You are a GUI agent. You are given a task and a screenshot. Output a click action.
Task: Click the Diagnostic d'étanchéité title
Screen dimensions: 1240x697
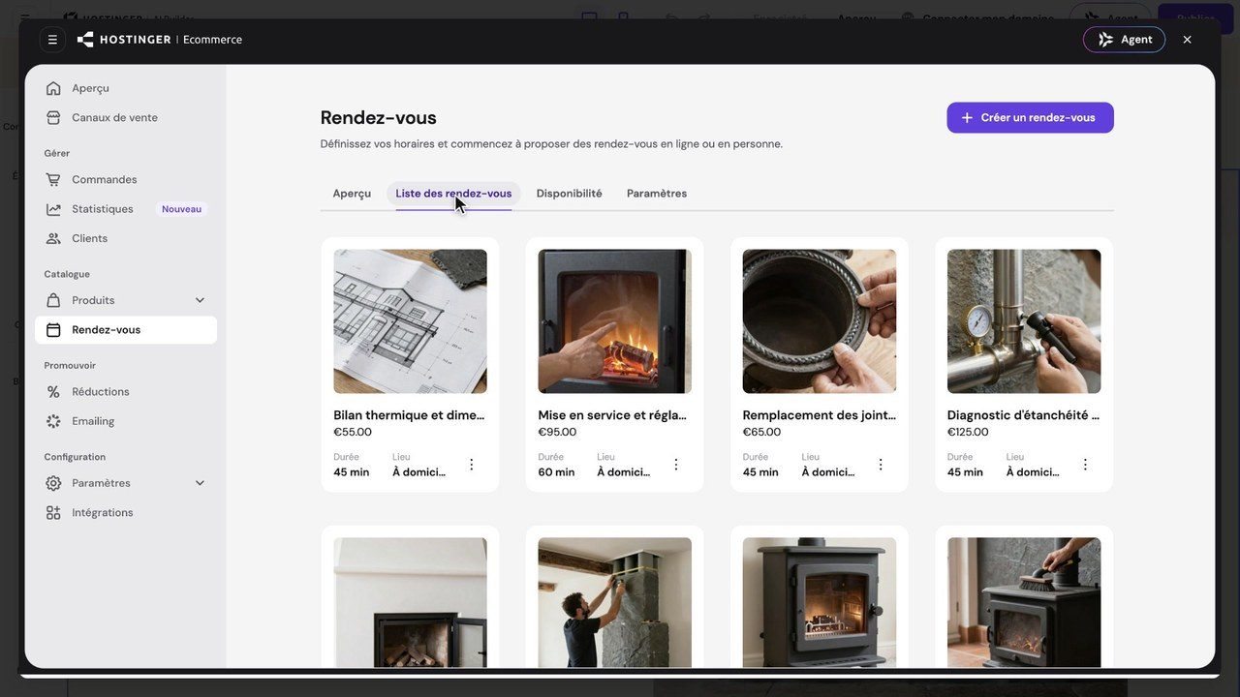(x=1023, y=415)
